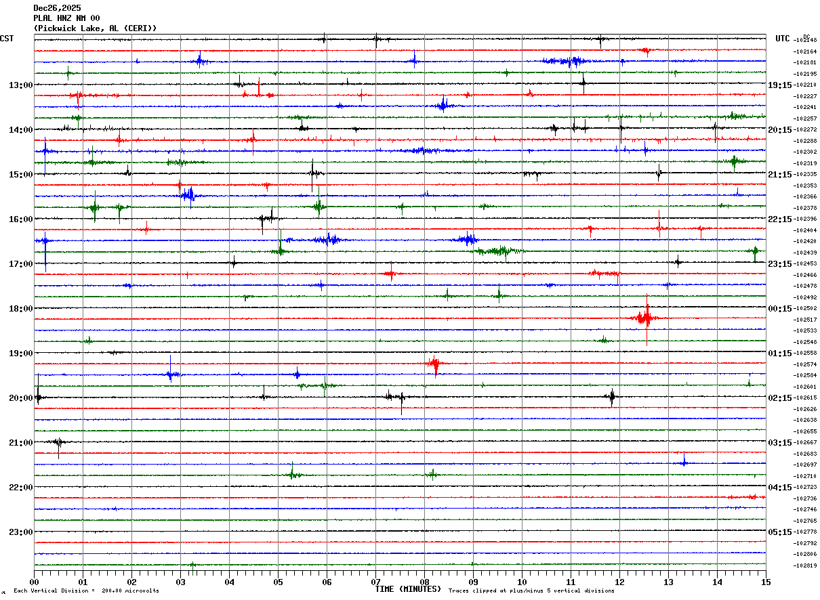The height and width of the screenshot is (600, 820).
Task: Click the DC offset value '-102667'
Action: tap(806, 443)
